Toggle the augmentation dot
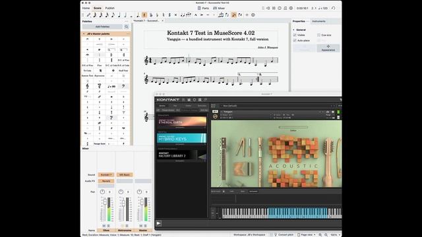Image resolution: width=422 pixels, height=237 pixels. [x=138, y=15]
